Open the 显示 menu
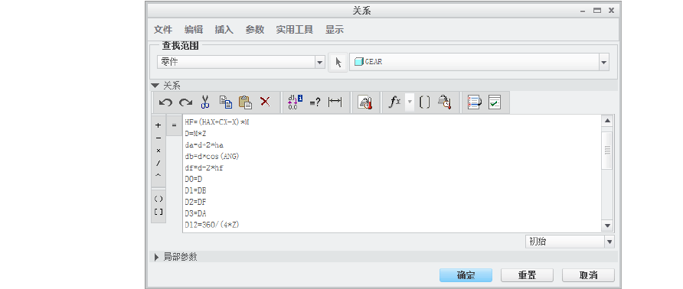683x289 pixels. coord(335,30)
